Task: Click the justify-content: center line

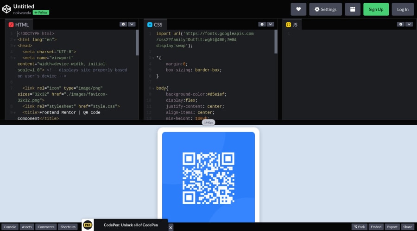Action: click(195, 107)
